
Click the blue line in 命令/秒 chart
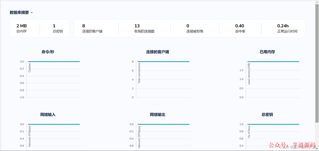coord(54,61)
